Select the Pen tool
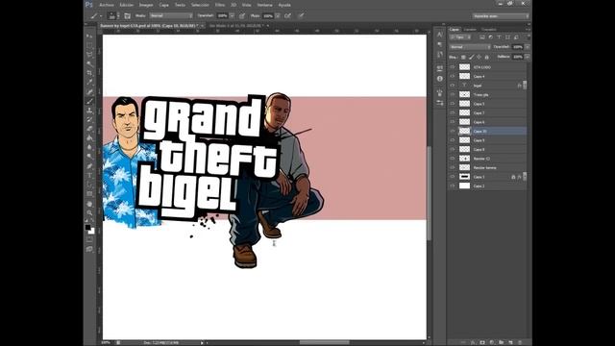This screenshot has height=346, width=615. coord(89,166)
